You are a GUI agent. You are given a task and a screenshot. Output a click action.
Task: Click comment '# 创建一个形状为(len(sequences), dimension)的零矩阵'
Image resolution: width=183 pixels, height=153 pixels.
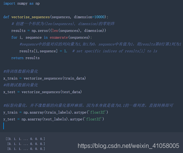[x=63, y=24]
